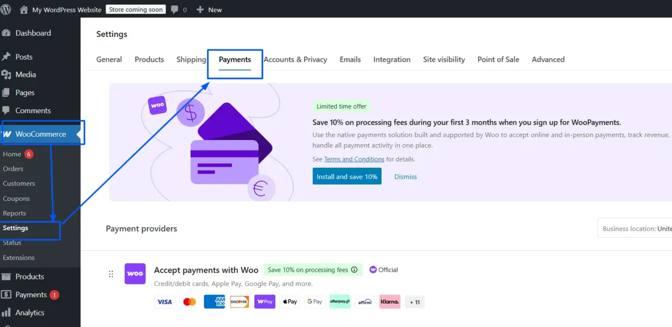This screenshot has width=672, height=327.
Task: Click New in the admin bar
Action: pyautogui.click(x=215, y=10)
